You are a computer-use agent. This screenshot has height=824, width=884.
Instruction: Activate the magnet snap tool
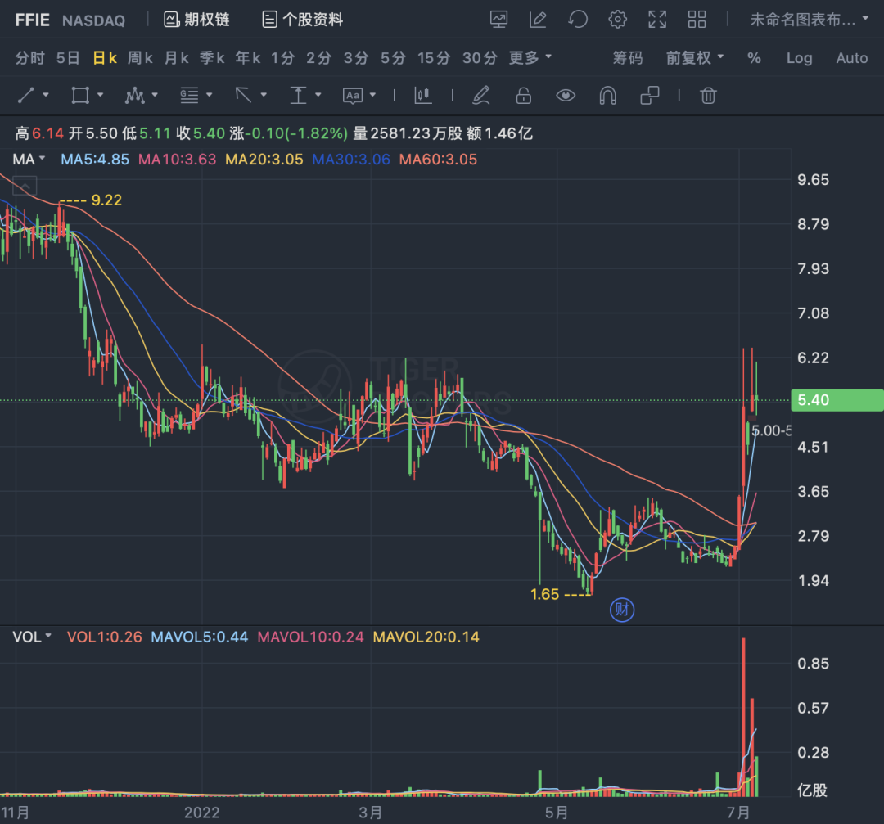(607, 95)
